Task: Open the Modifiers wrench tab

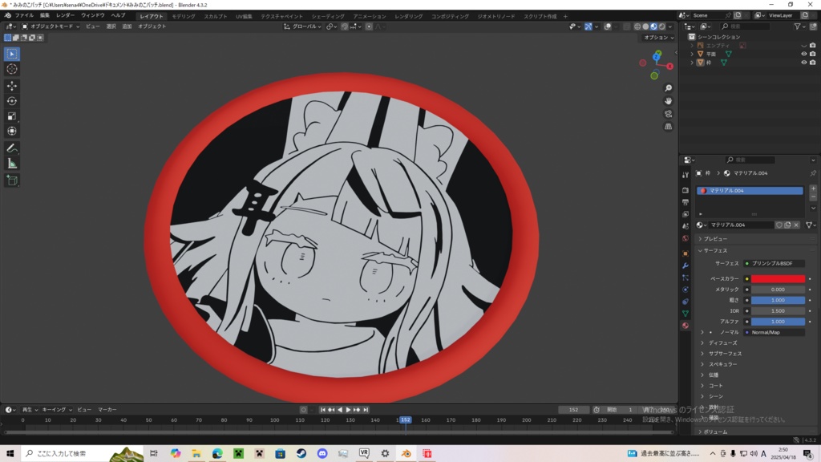Action: pyautogui.click(x=686, y=265)
